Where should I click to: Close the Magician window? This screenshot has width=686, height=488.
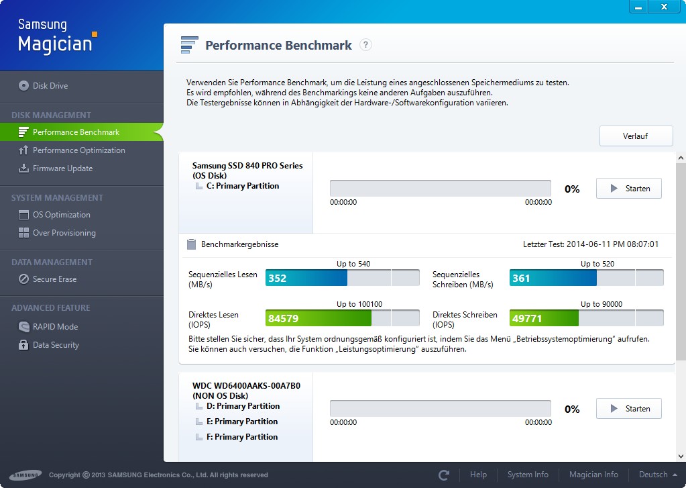(664, 7)
